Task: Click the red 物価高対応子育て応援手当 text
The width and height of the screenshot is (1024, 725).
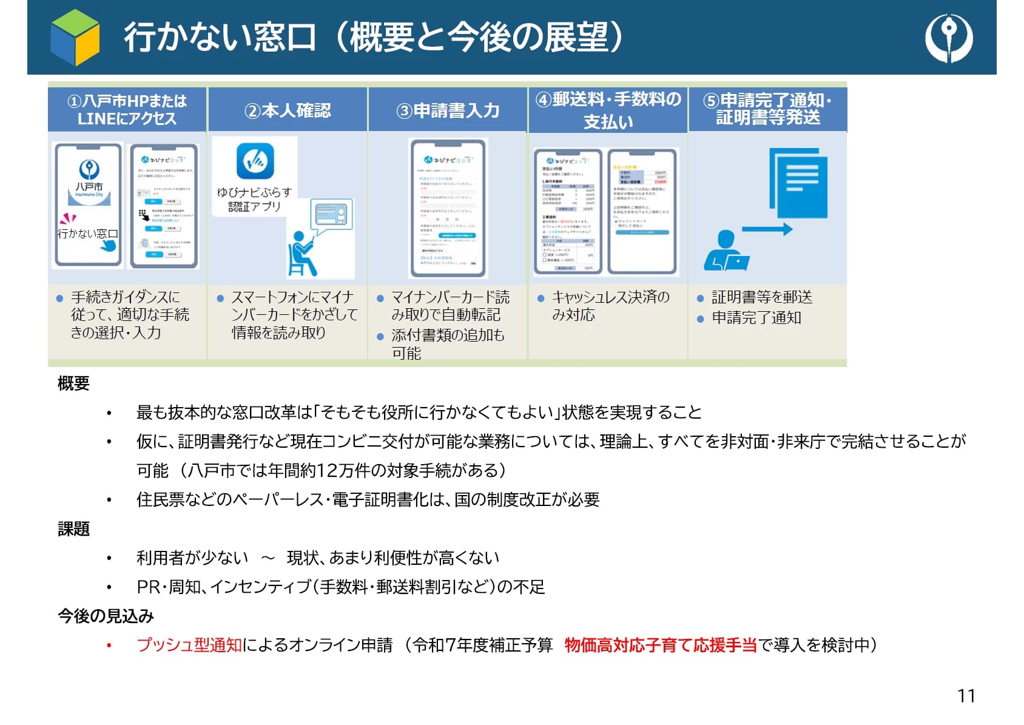Action: click(x=661, y=645)
